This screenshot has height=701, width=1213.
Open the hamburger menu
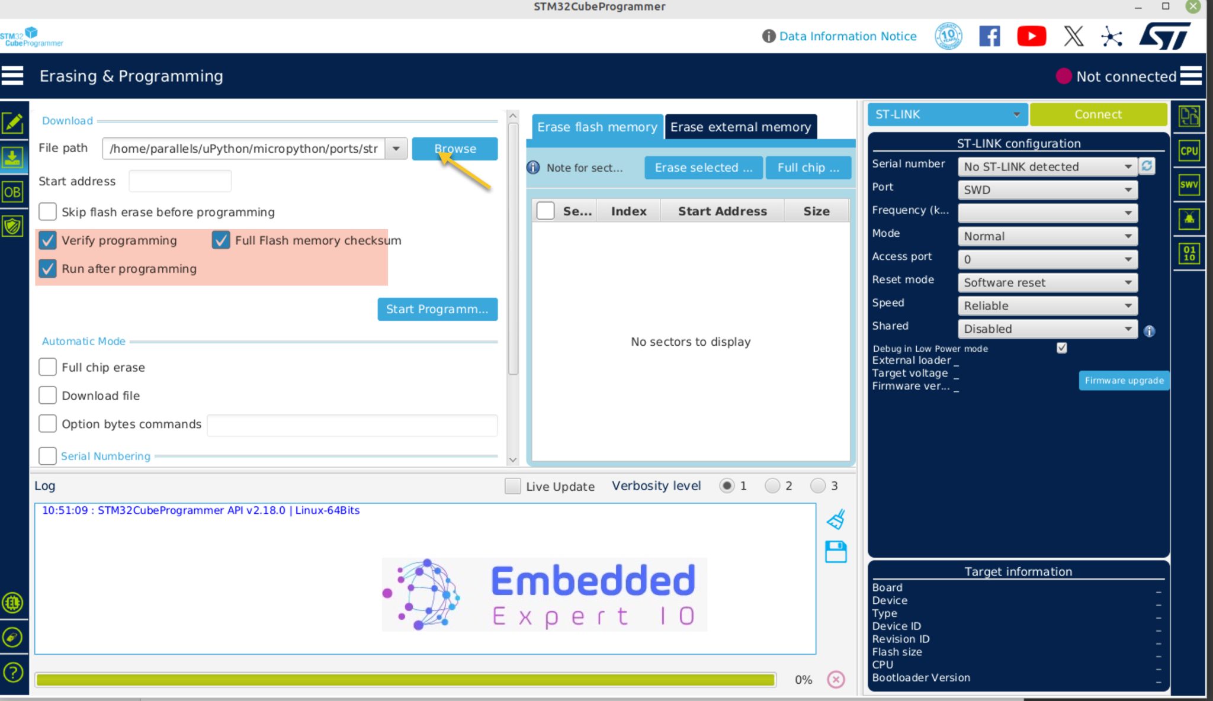12,76
